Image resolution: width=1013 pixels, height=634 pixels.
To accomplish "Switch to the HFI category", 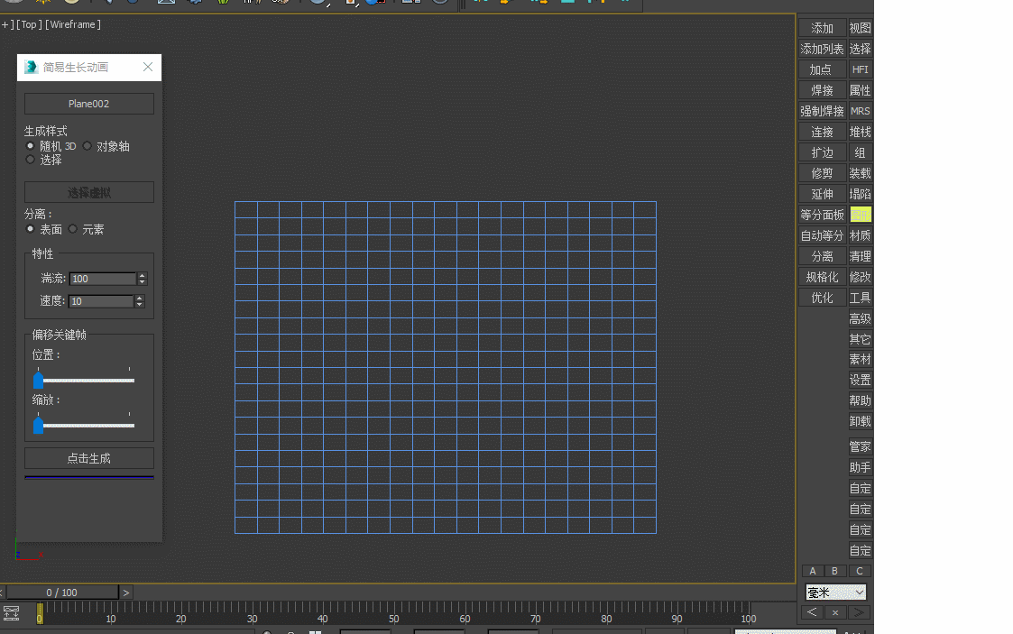I will tap(860, 69).
